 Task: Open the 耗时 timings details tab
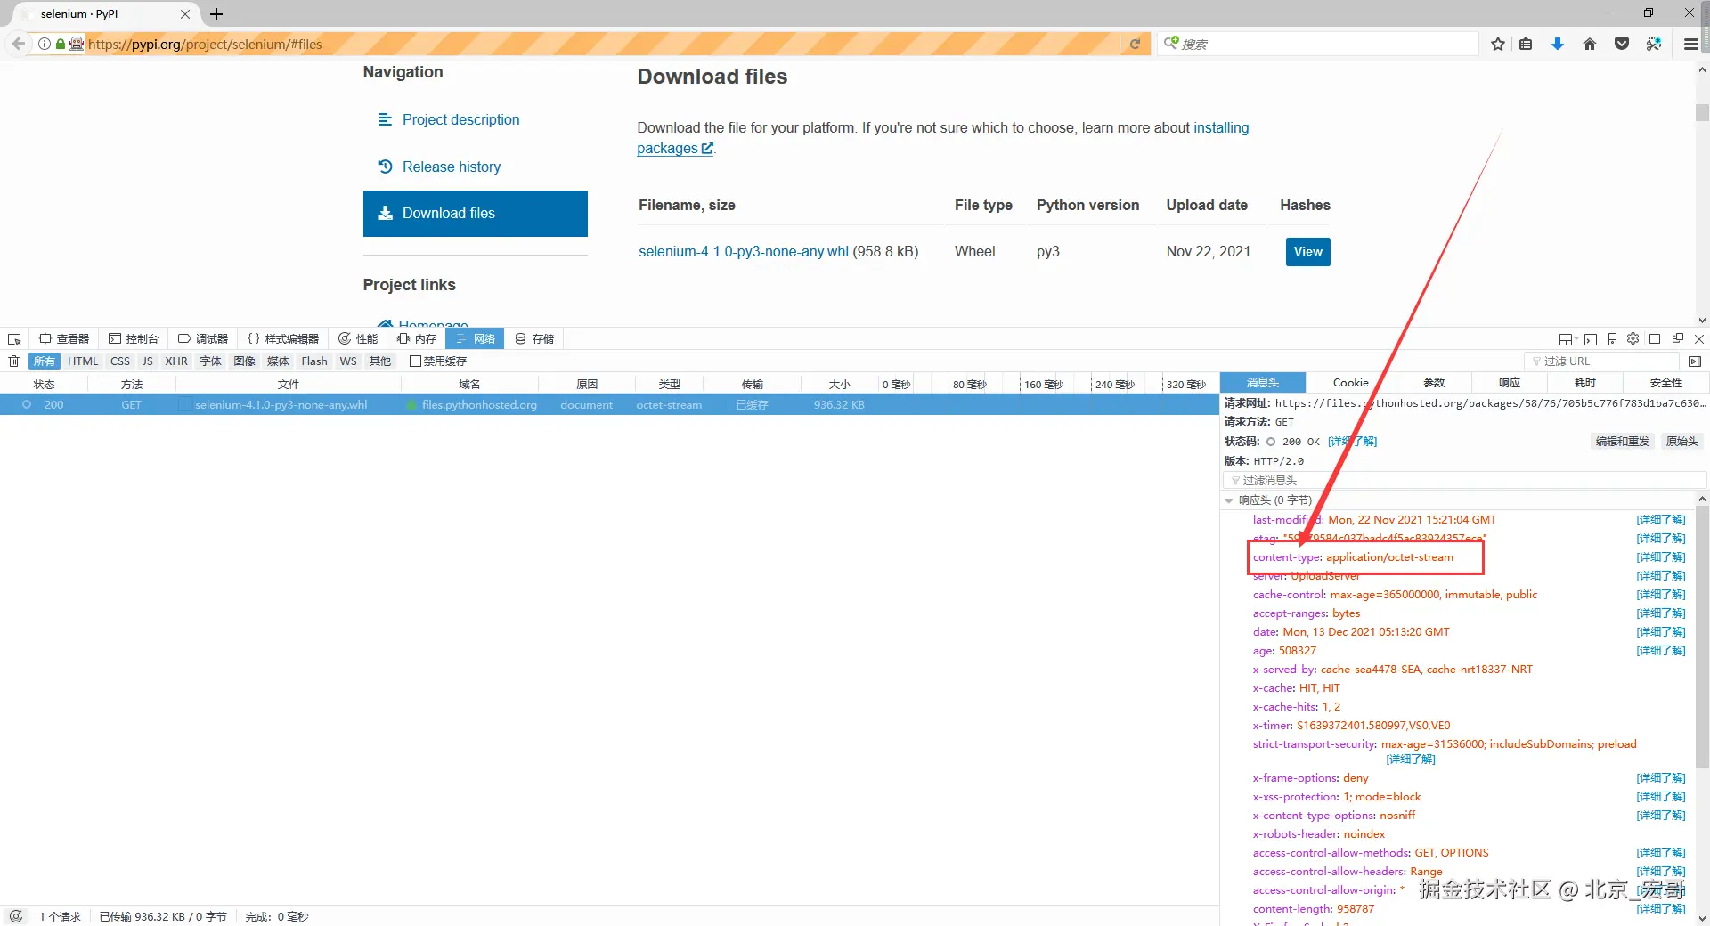click(x=1585, y=383)
